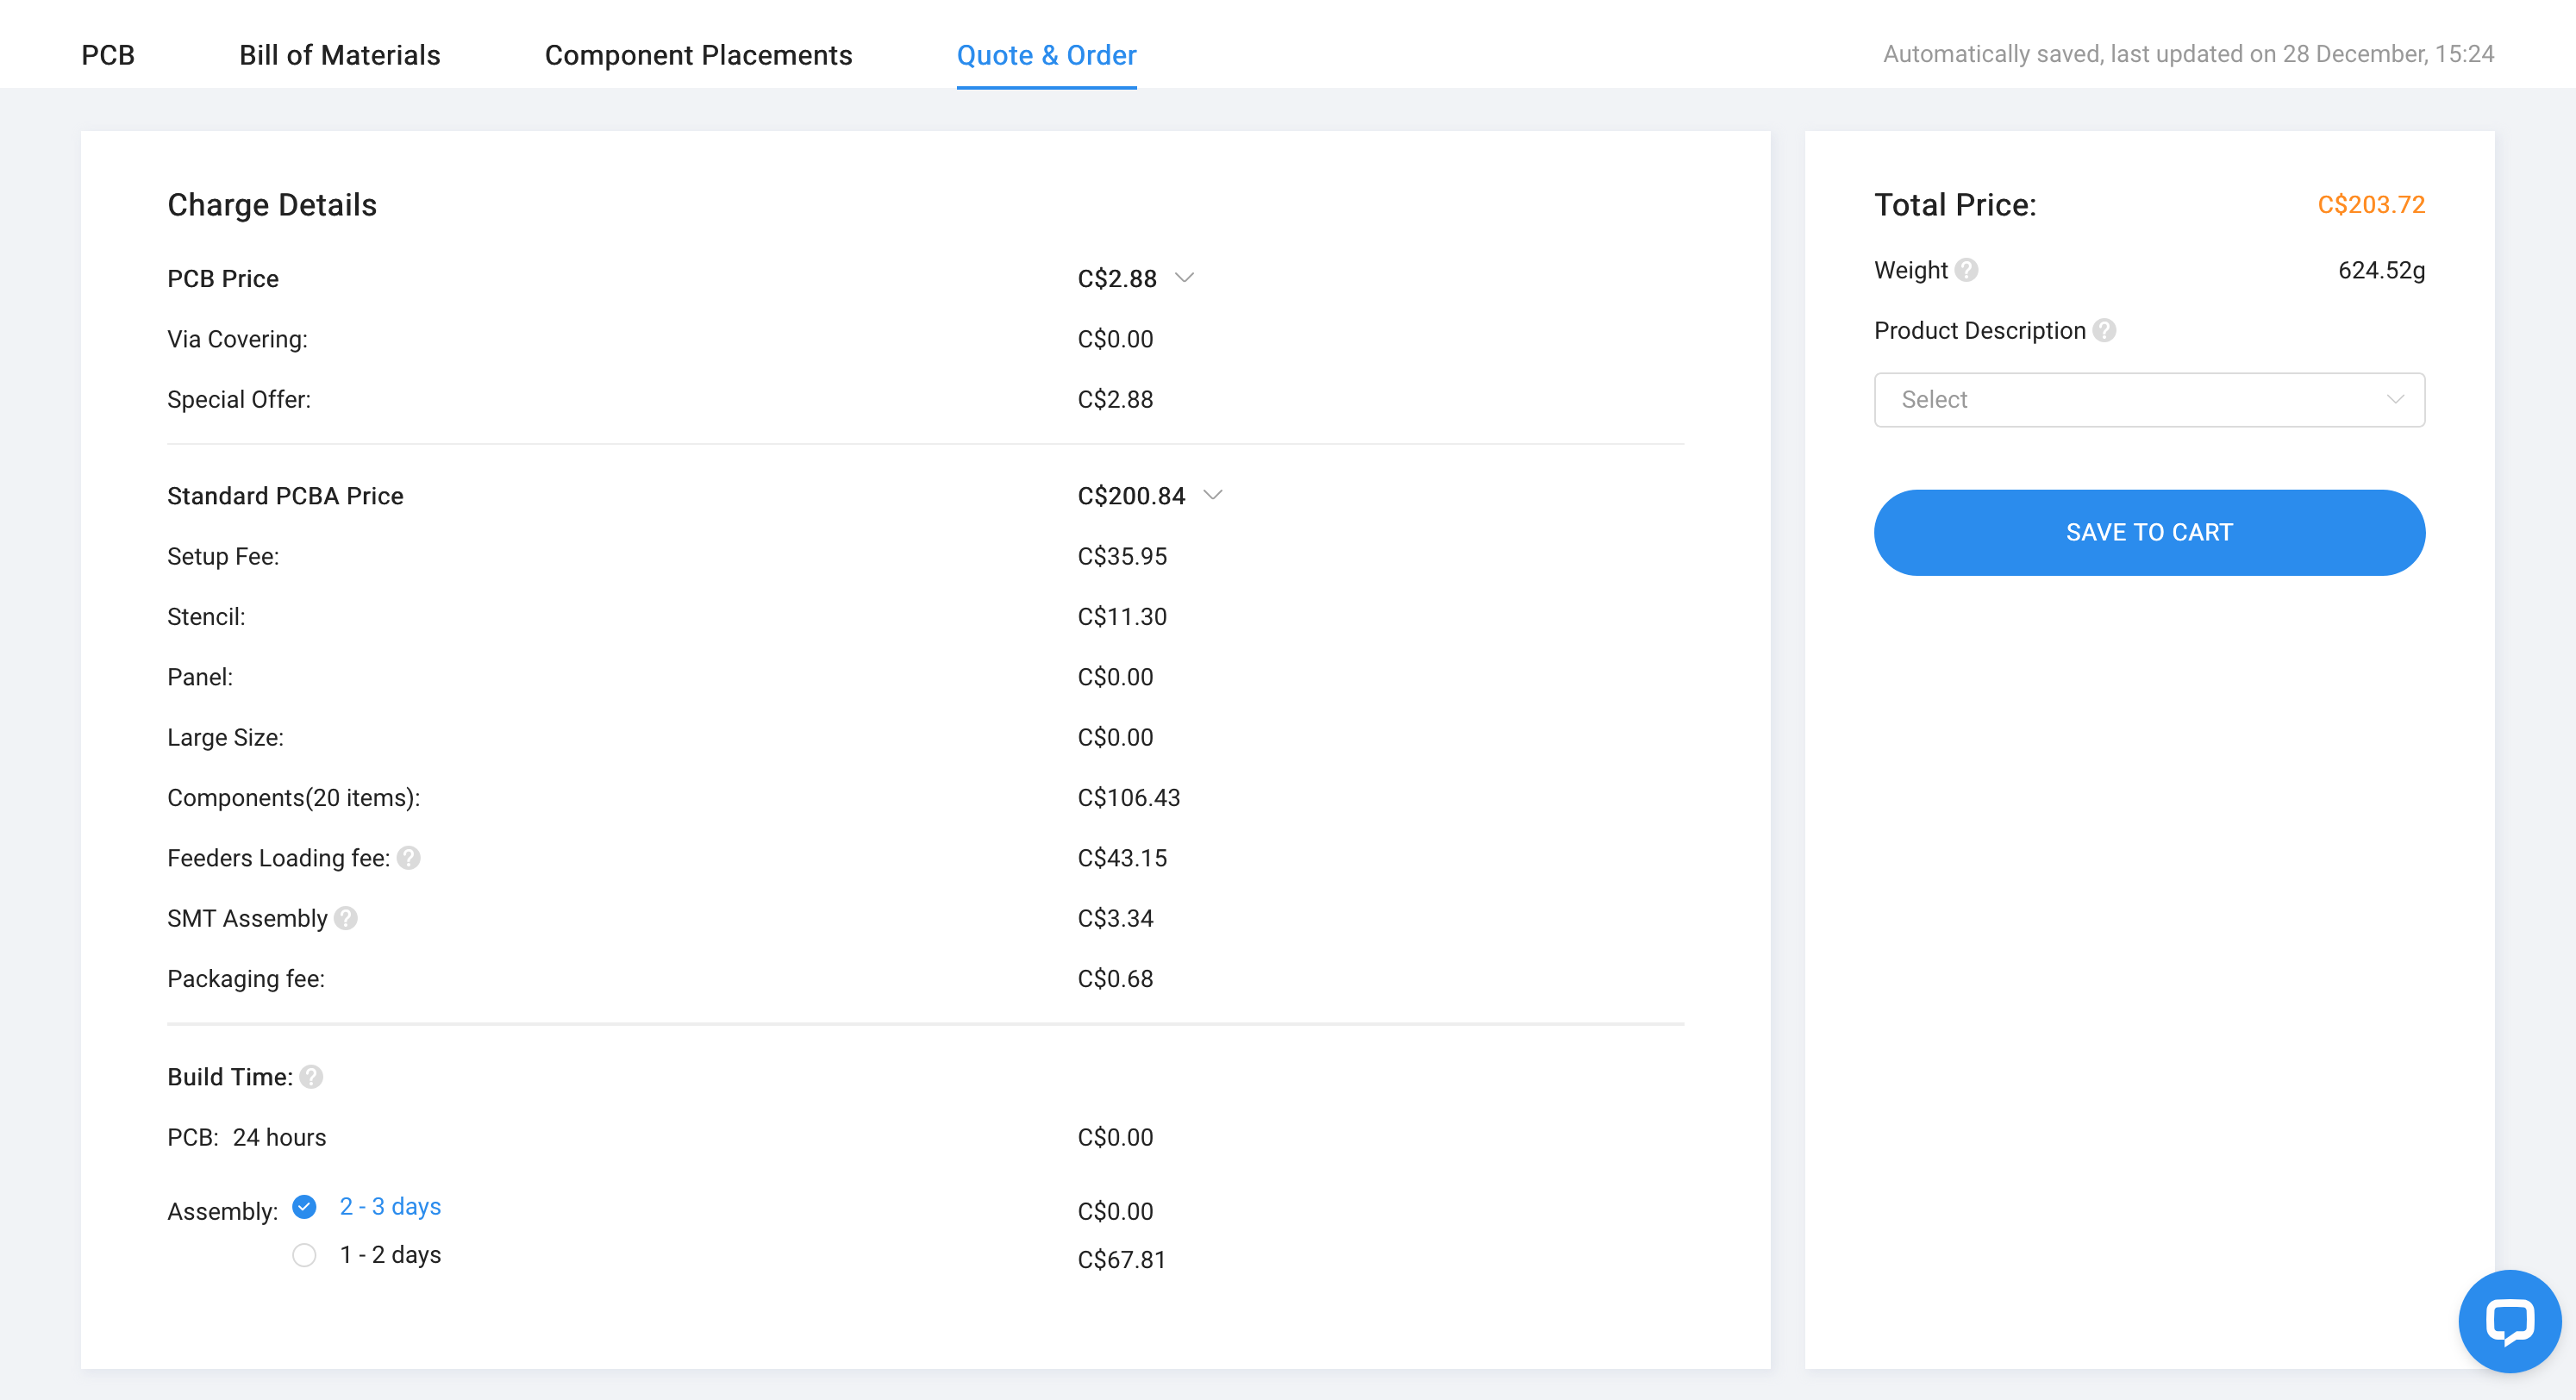
Task: Click the Total Price amount C$203.72
Action: [x=2370, y=205]
